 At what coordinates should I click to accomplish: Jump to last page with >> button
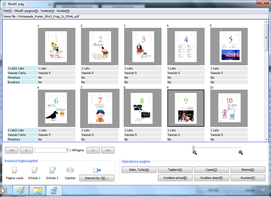click(x=108, y=150)
